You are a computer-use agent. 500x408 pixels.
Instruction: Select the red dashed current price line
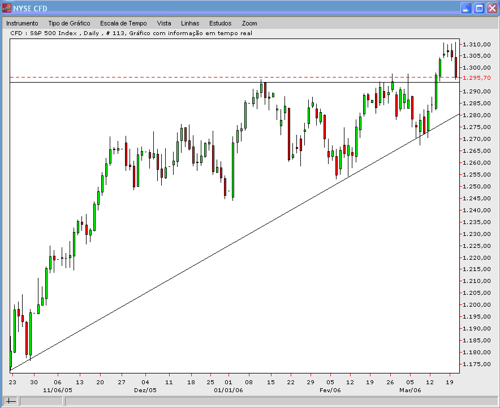coord(170,77)
